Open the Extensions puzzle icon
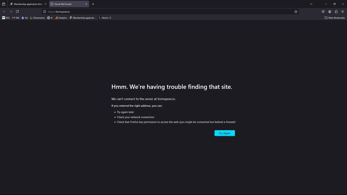This screenshot has height=195, width=347. click(x=336, y=12)
